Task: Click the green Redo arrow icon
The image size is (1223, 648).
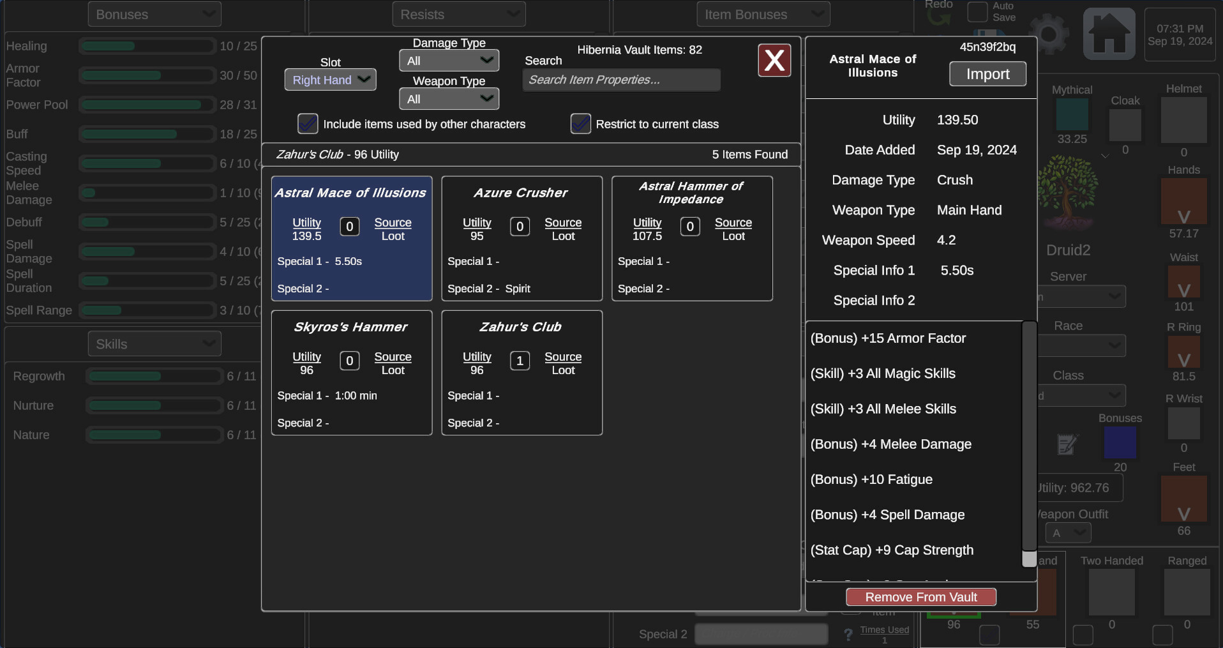Action: pyautogui.click(x=938, y=16)
